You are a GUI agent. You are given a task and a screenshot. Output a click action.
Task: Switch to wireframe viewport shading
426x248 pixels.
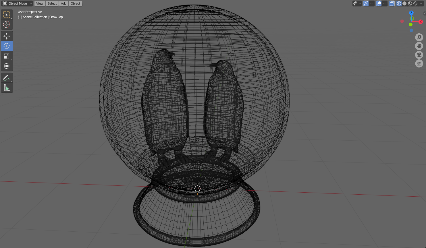(399, 3)
